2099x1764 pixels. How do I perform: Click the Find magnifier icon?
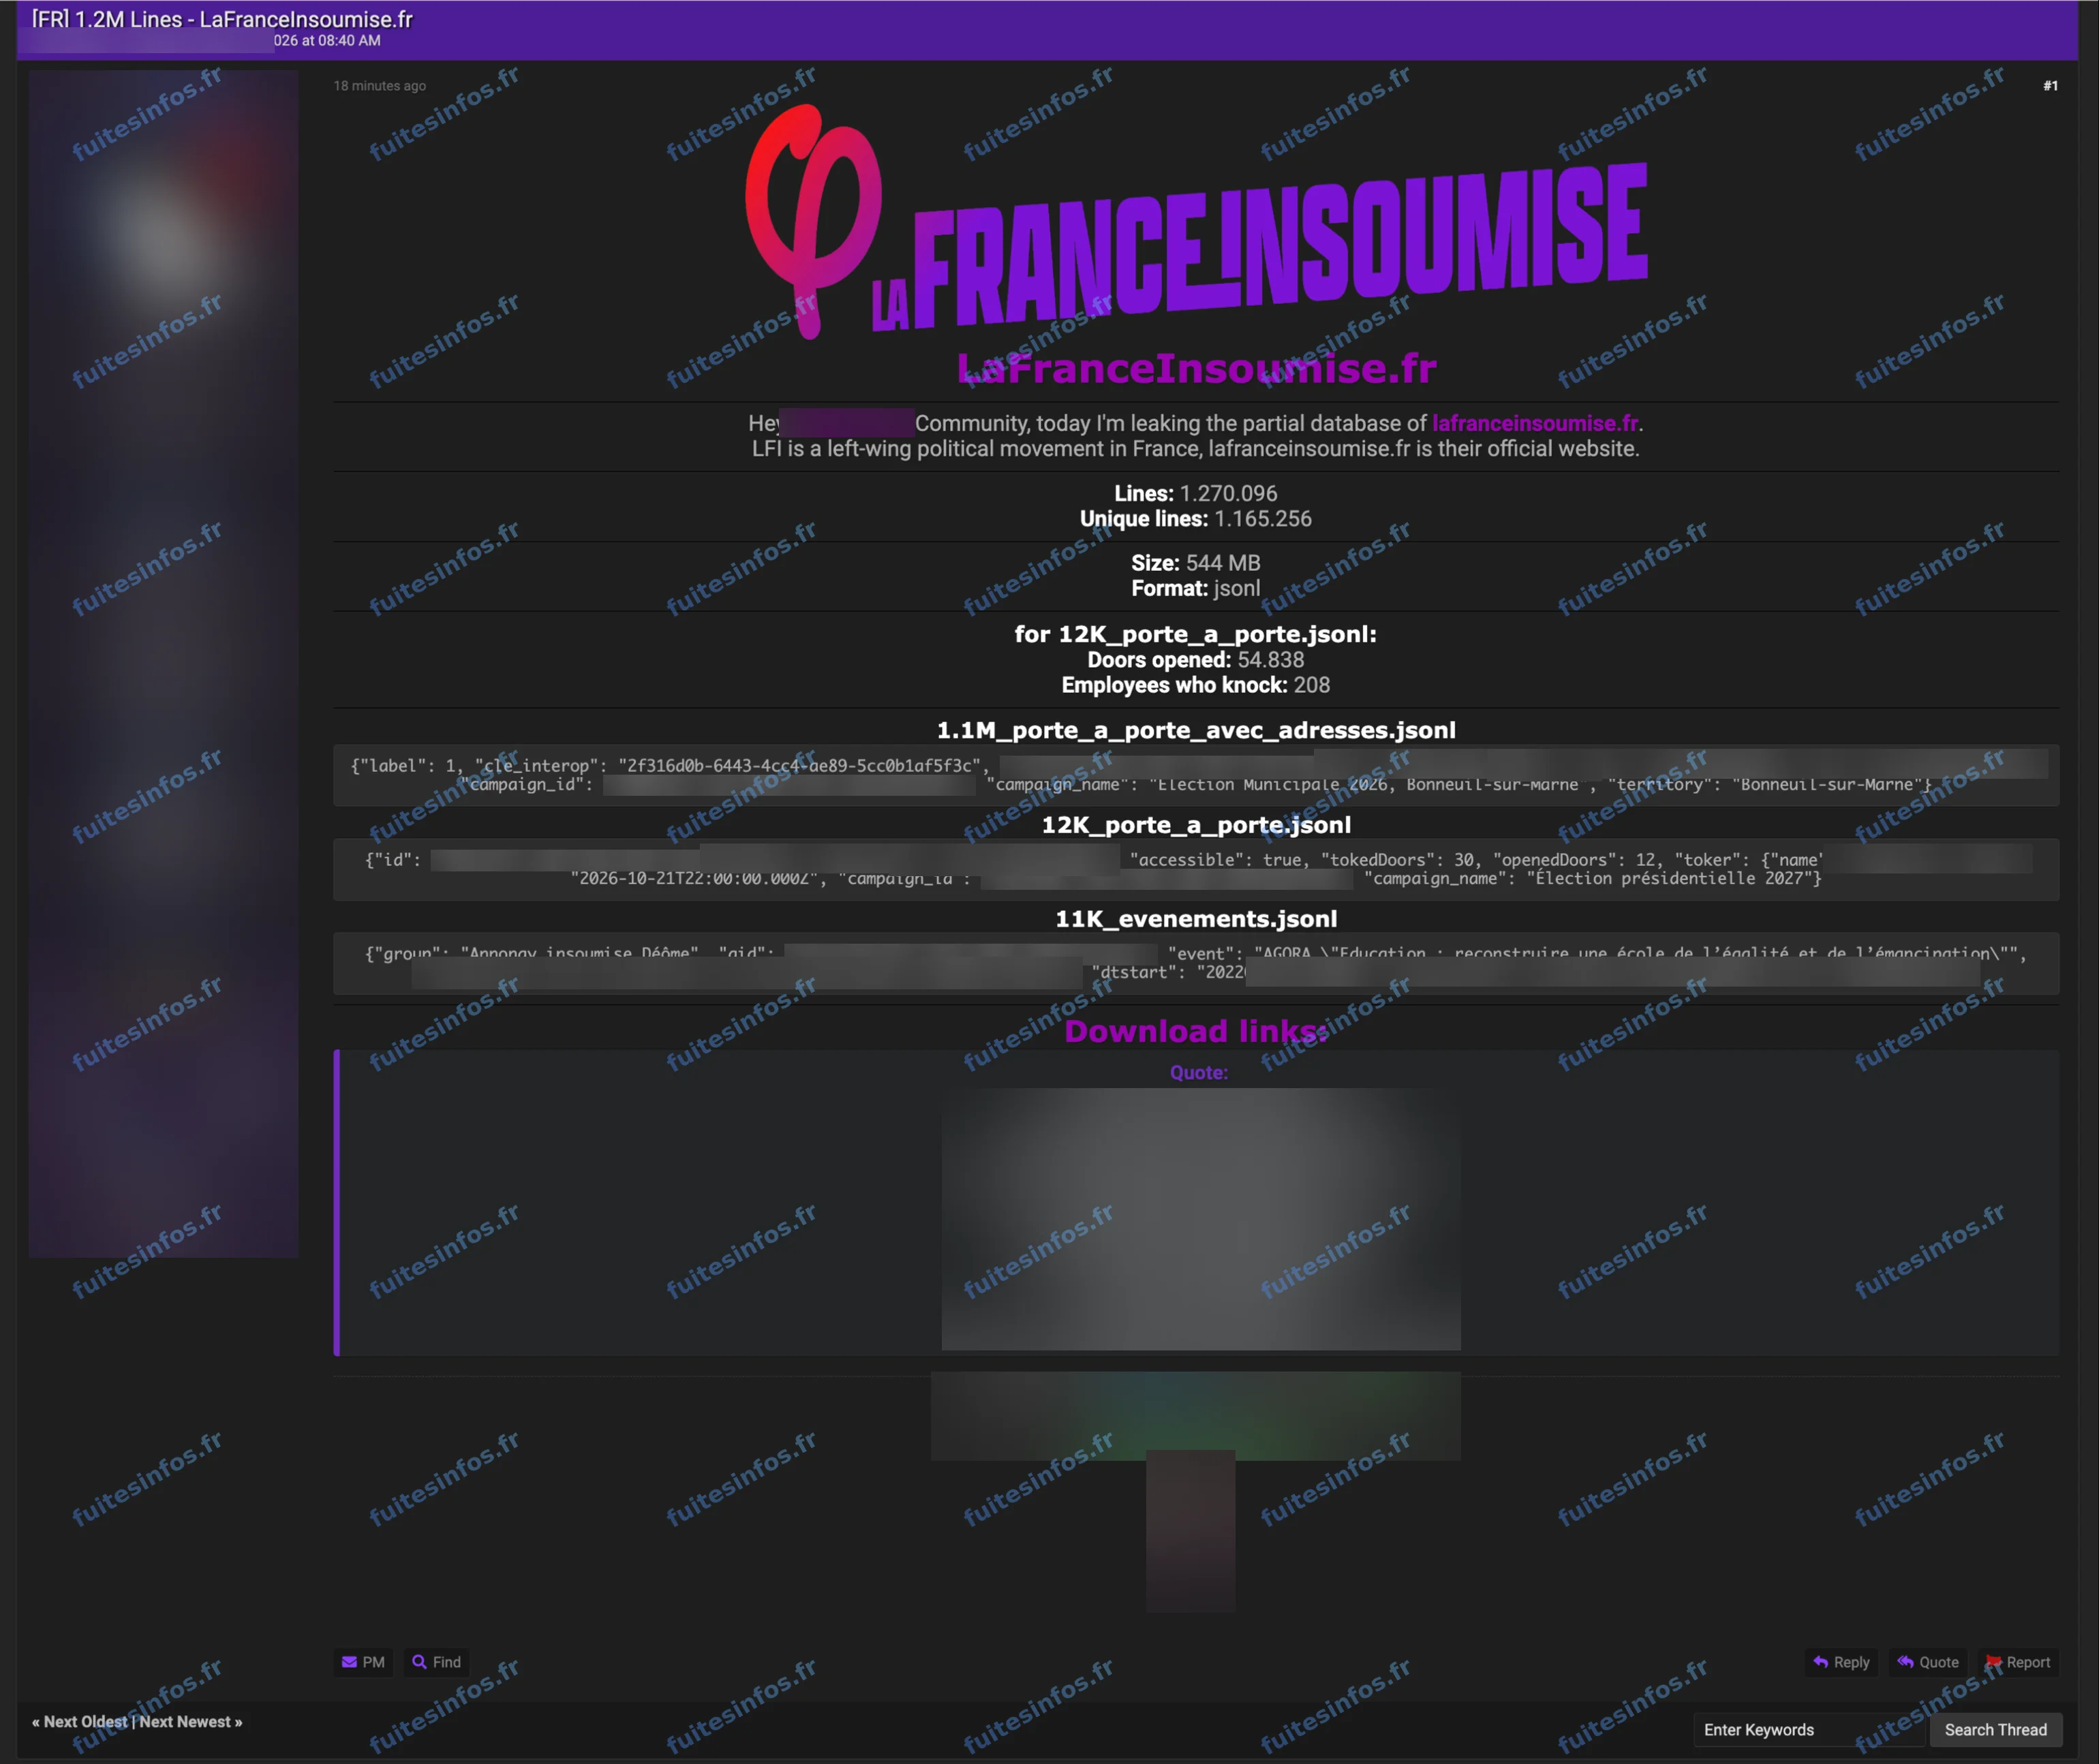[419, 1662]
